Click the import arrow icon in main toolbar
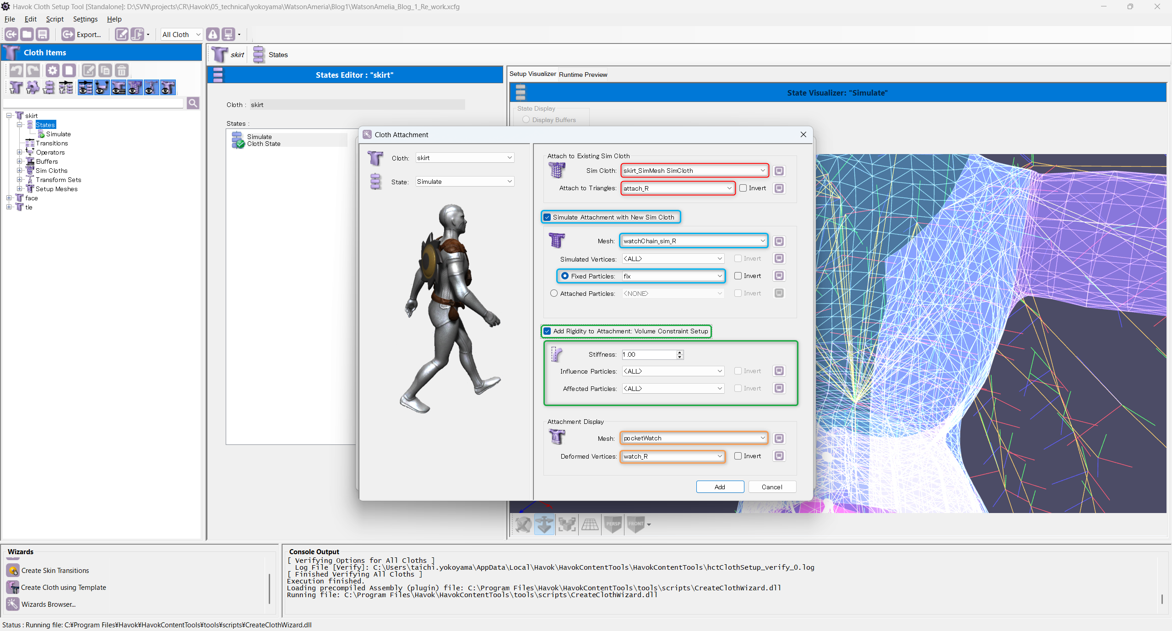This screenshot has width=1172, height=631. tap(11, 34)
